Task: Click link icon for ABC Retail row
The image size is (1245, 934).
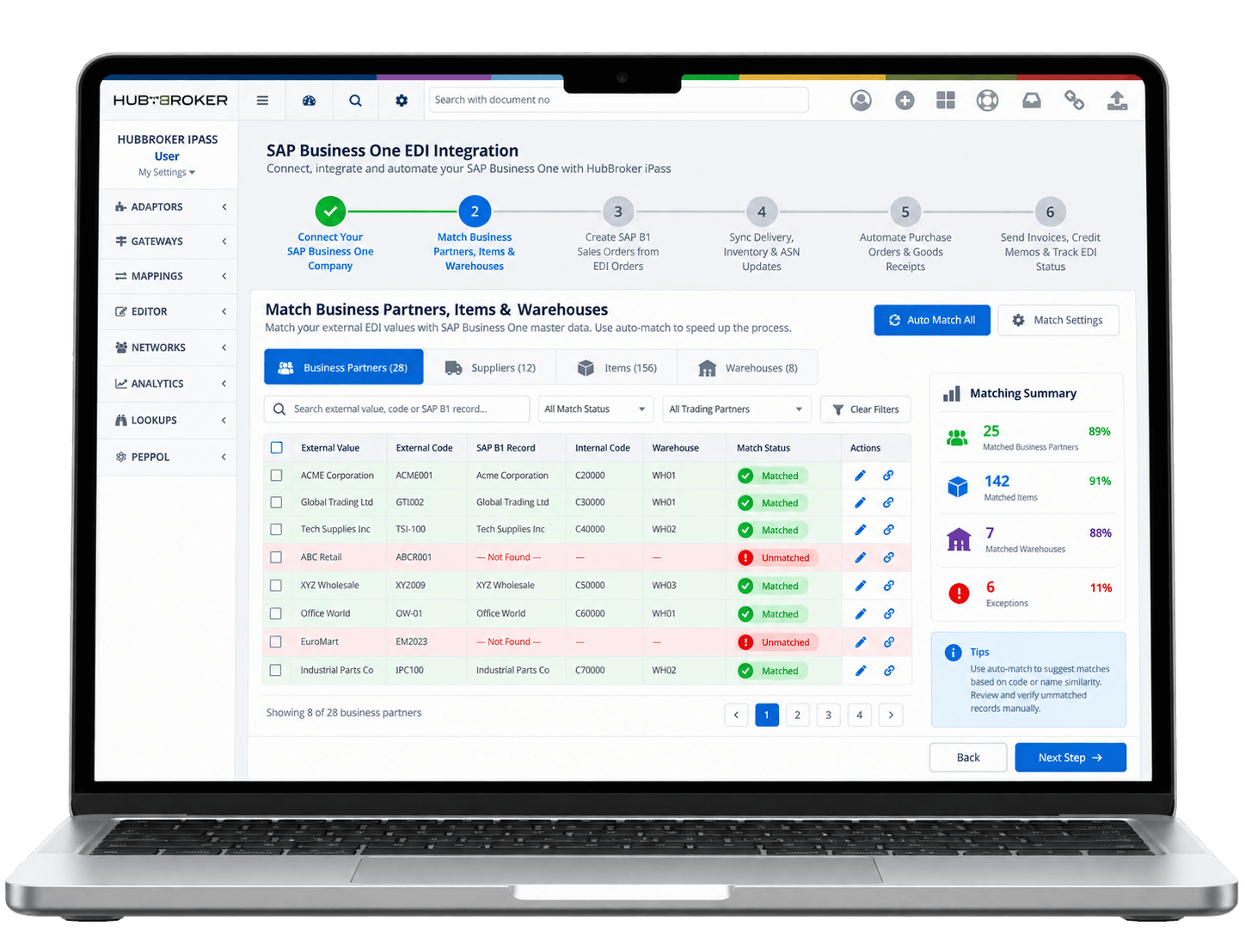Action: coord(888,557)
